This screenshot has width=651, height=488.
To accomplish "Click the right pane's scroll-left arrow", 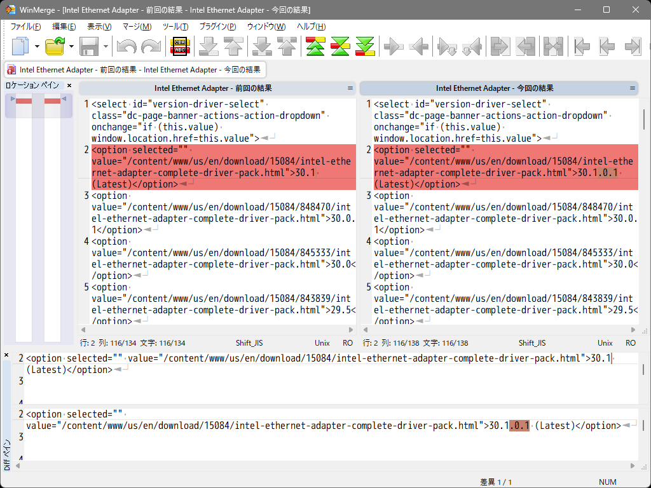I will tap(366, 330).
